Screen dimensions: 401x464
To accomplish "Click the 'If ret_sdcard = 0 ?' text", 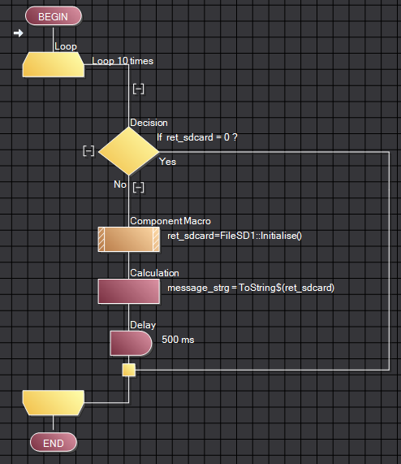I will pos(197,137).
